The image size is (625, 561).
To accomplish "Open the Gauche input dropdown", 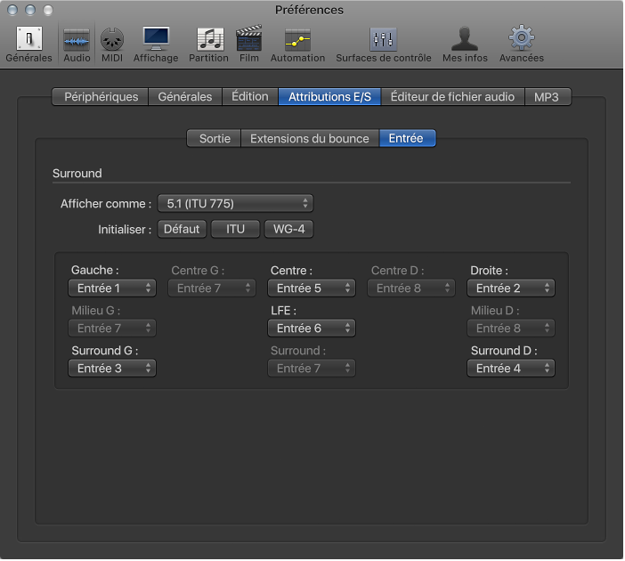I will pos(112,289).
